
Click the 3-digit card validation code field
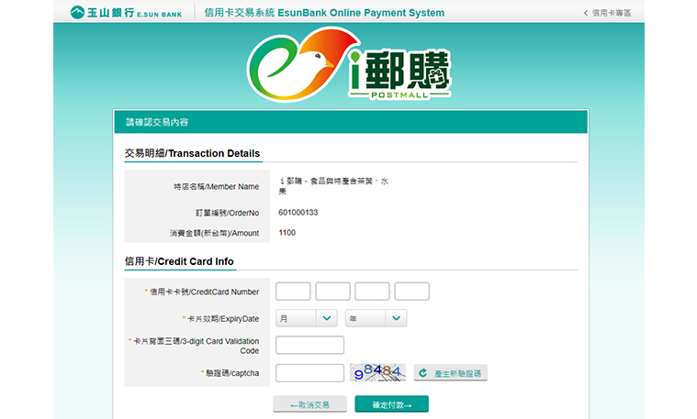[309, 346]
